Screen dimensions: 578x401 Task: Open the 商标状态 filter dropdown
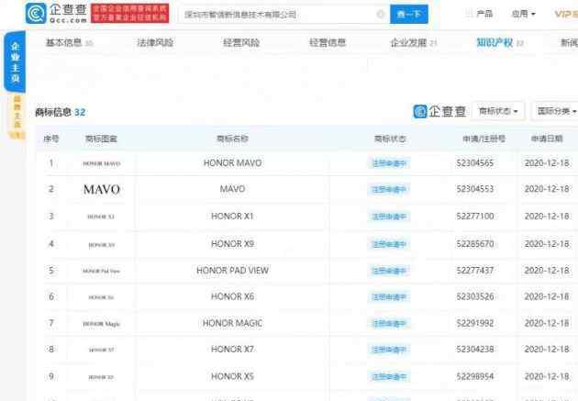(x=498, y=111)
